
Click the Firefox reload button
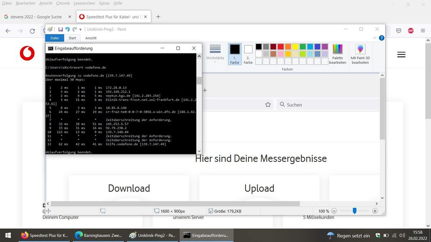coord(32,31)
